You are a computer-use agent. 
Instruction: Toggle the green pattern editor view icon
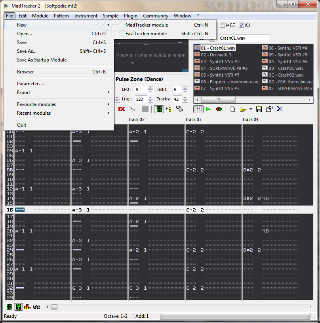point(159,109)
